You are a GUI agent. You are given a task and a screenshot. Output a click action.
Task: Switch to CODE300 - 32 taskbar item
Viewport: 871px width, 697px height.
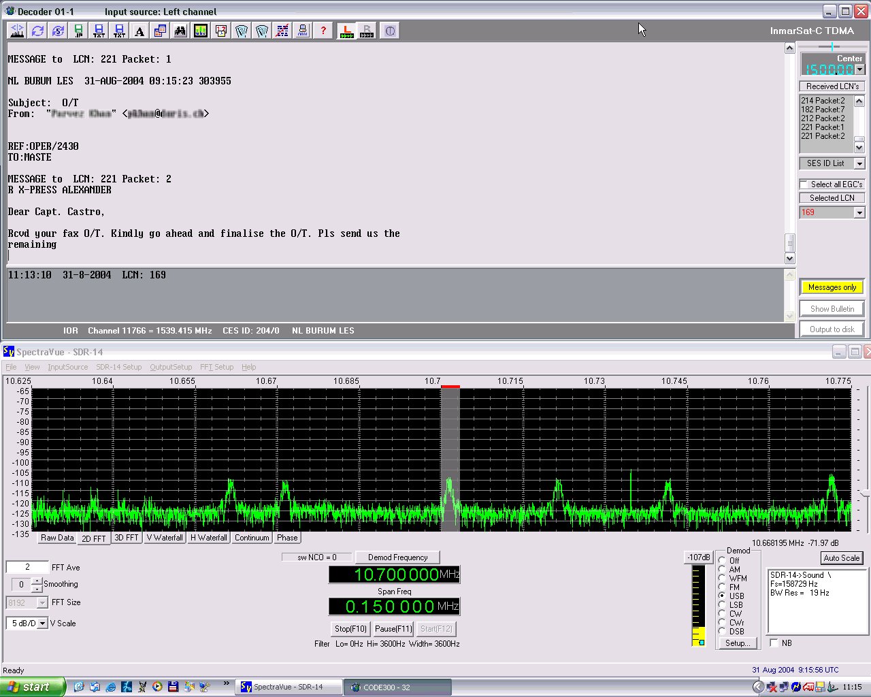(397, 687)
